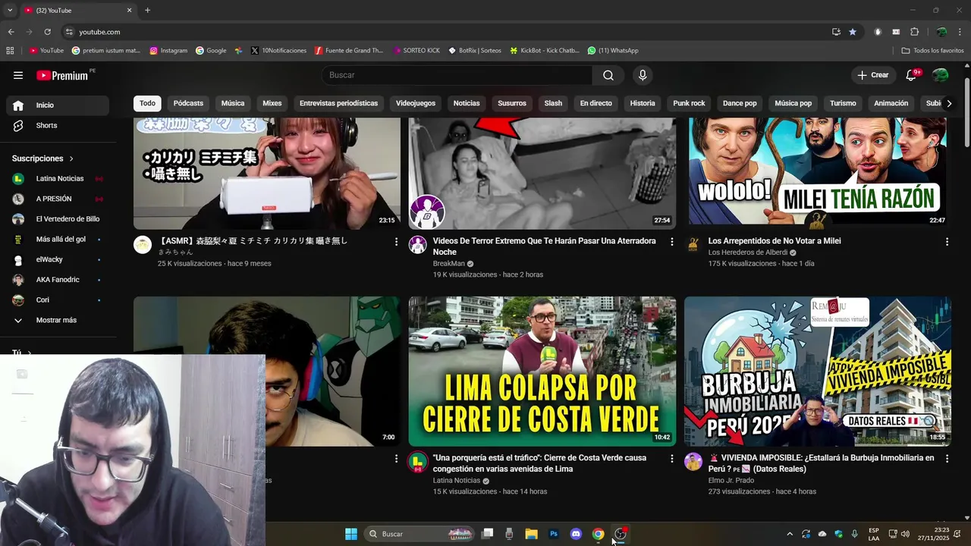The image size is (971, 546).
Task: Select the Entrevistas periodísticas chip
Action: (338, 103)
